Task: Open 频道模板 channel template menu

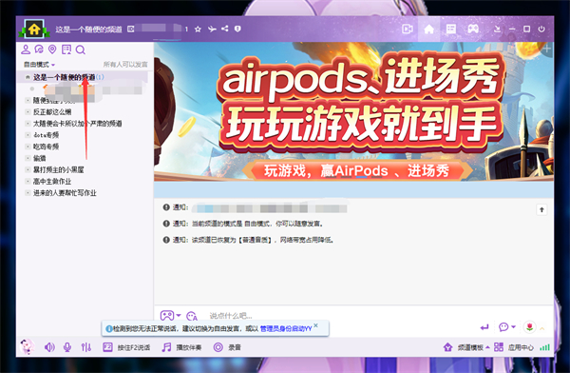Action: point(466,347)
